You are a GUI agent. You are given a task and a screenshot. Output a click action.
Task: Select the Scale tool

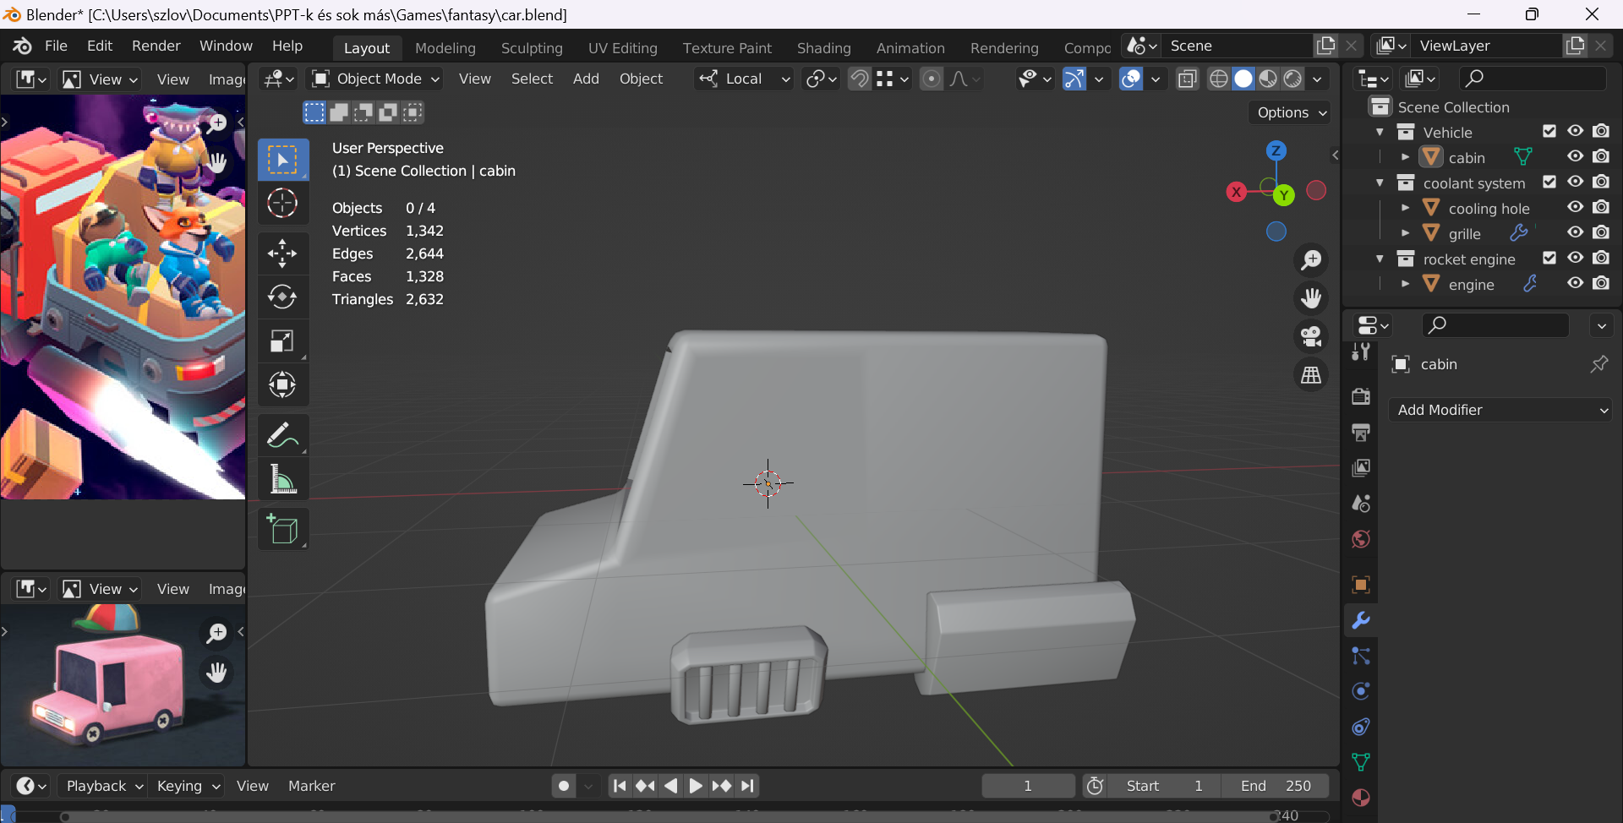pos(282,341)
